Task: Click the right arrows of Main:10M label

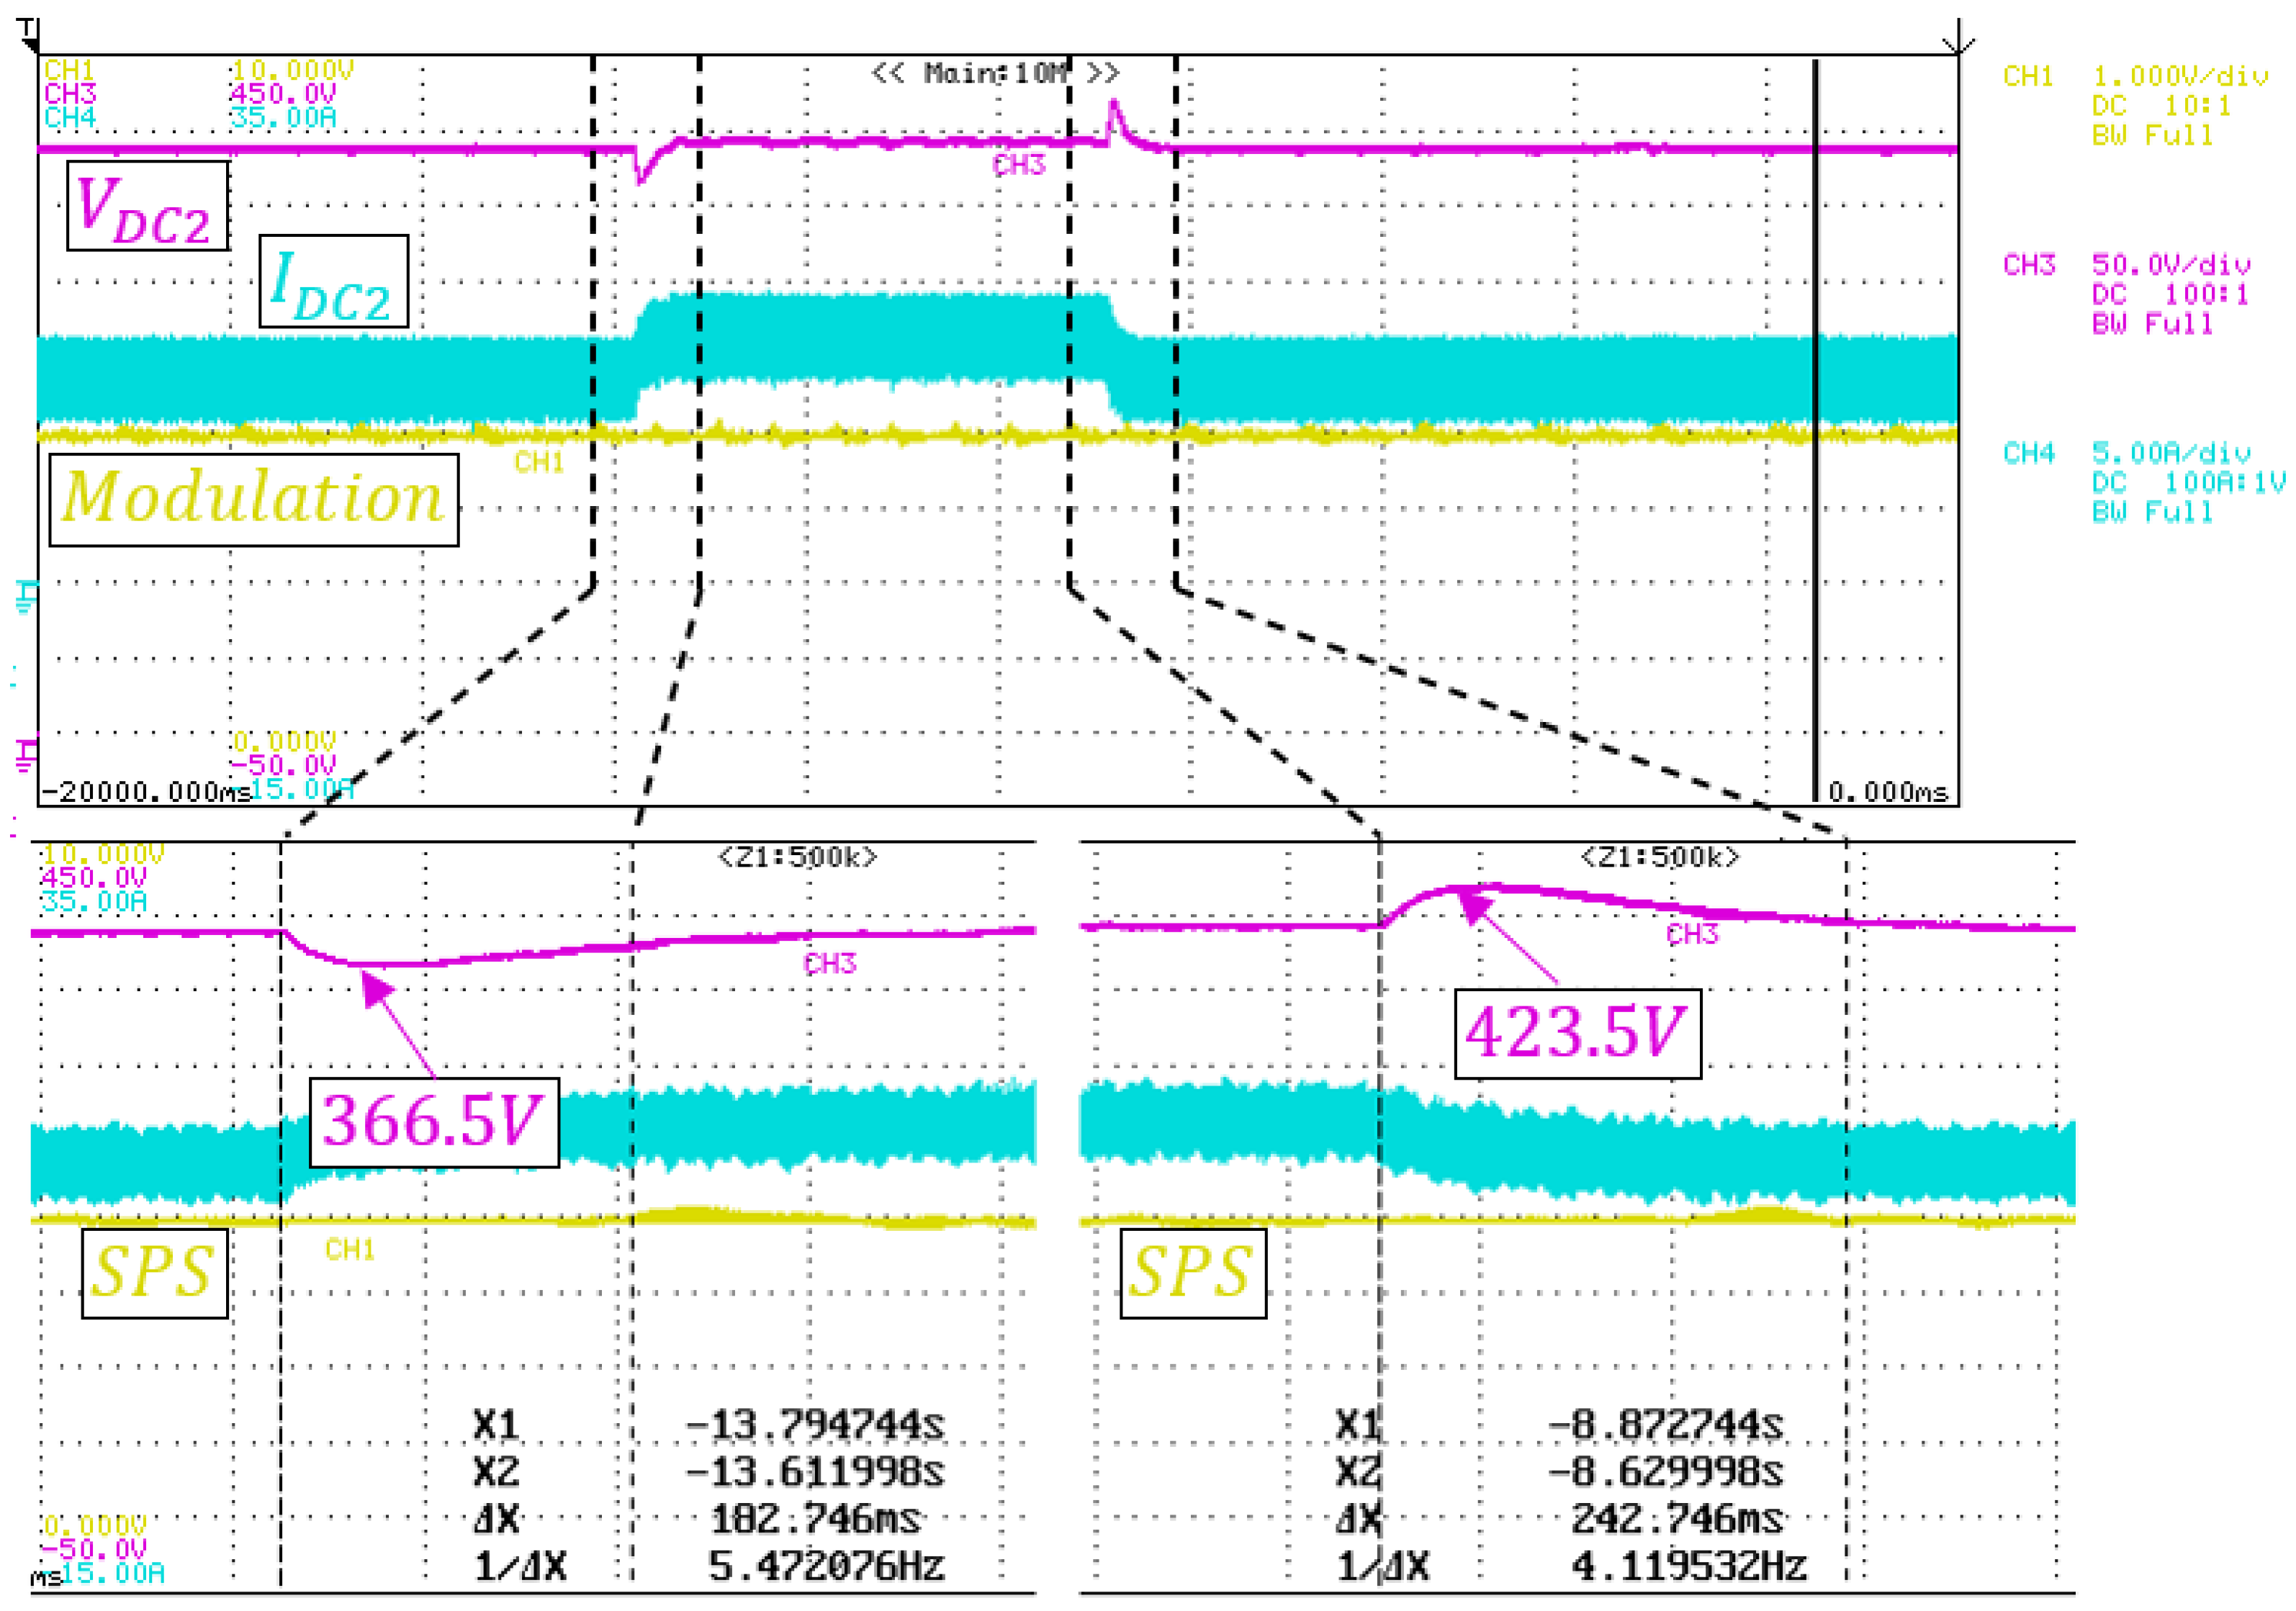Action: [x=1103, y=73]
